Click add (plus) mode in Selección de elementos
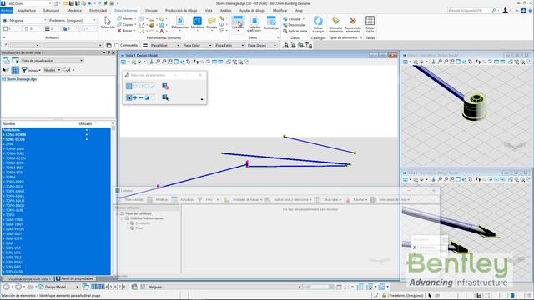 tap(135, 97)
